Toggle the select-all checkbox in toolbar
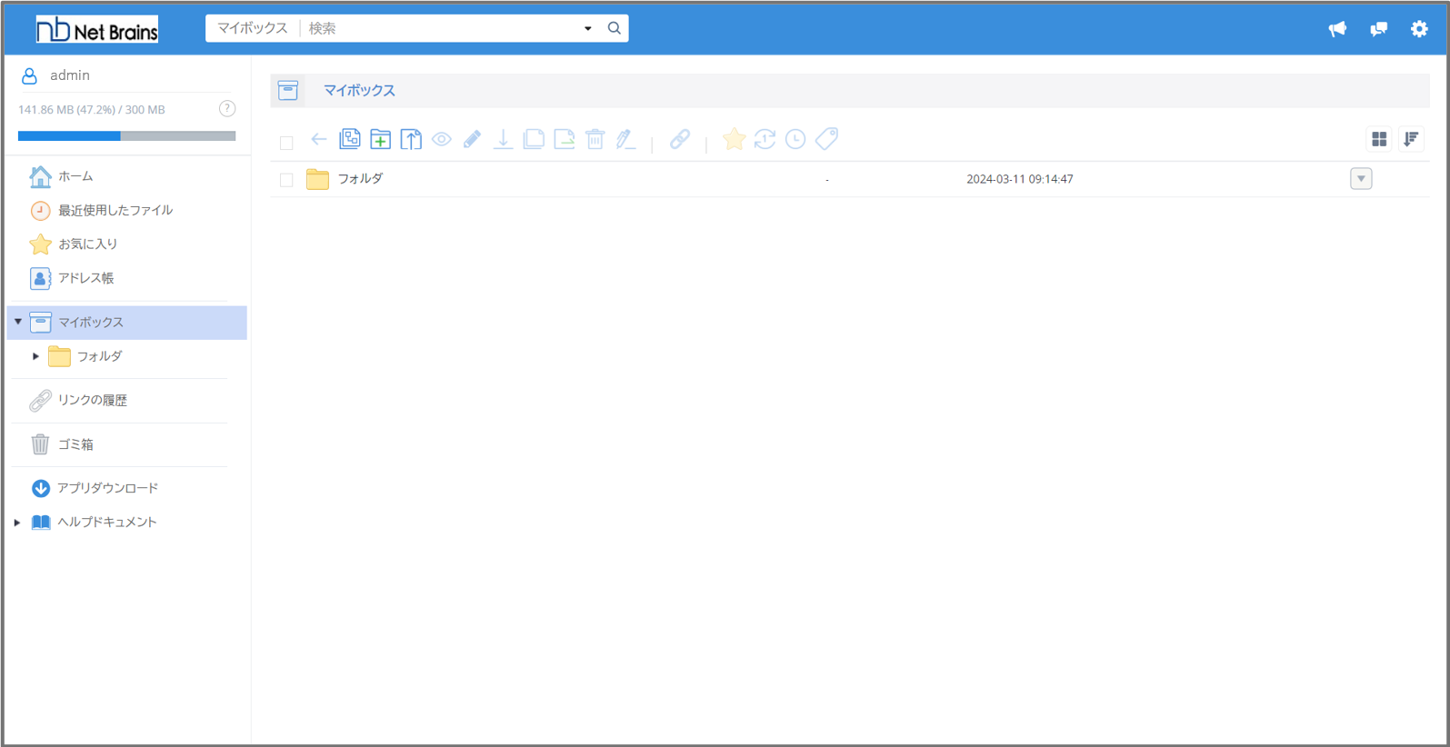This screenshot has width=1450, height=747. (286, 143)
